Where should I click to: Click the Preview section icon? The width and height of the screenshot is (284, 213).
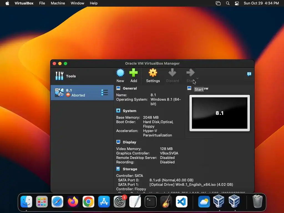coord(189,88)
